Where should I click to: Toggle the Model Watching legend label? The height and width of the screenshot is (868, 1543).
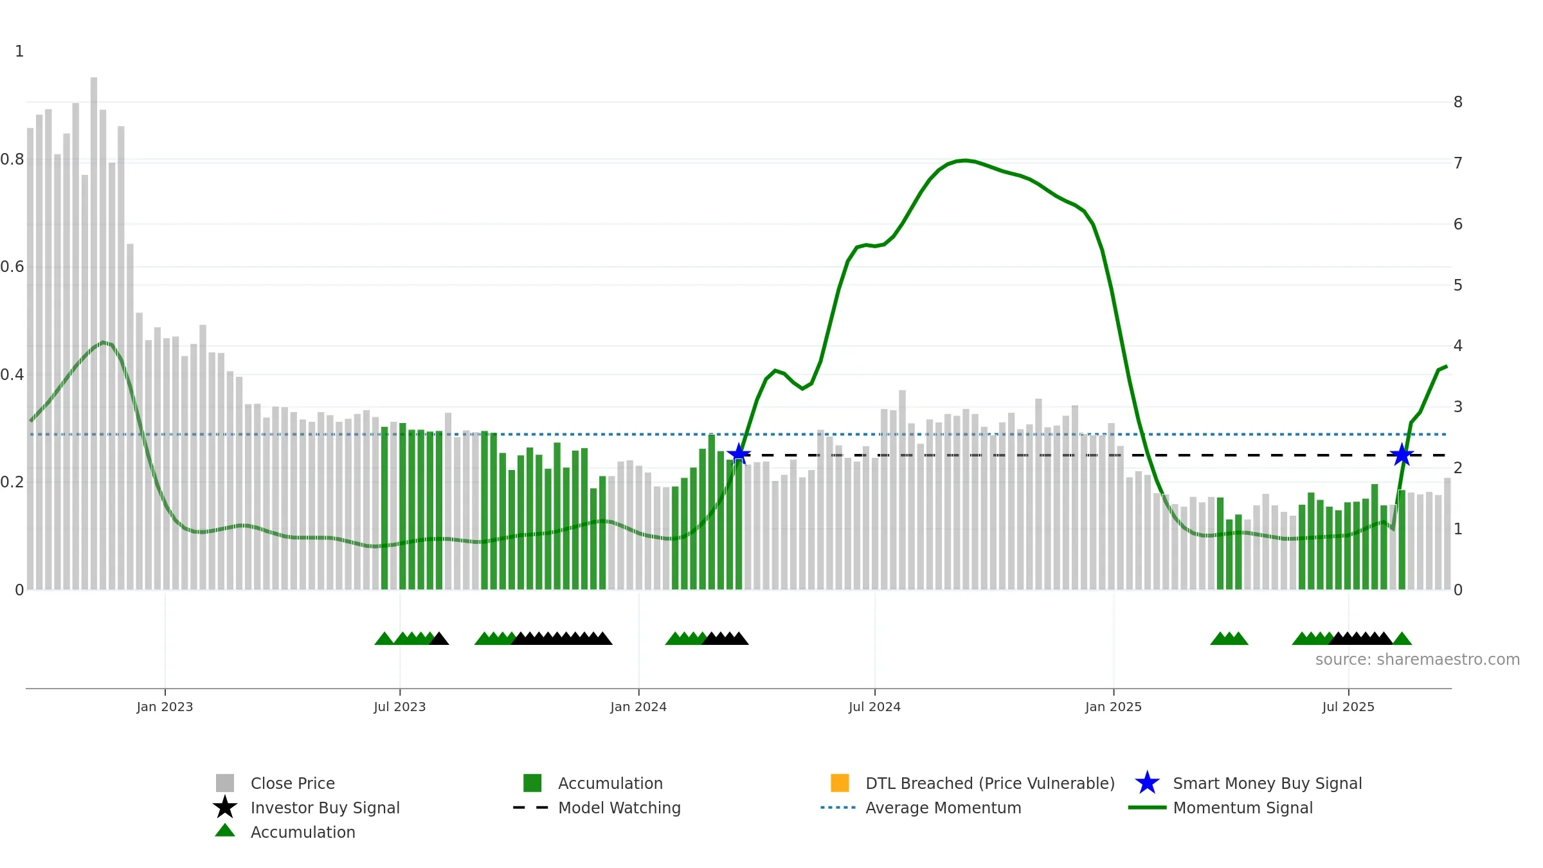pos(619,808)
